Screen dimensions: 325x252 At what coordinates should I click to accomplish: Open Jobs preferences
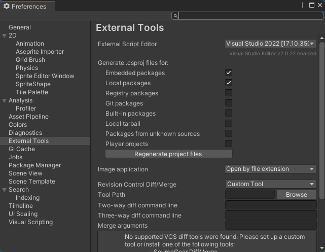coord(16,157)
